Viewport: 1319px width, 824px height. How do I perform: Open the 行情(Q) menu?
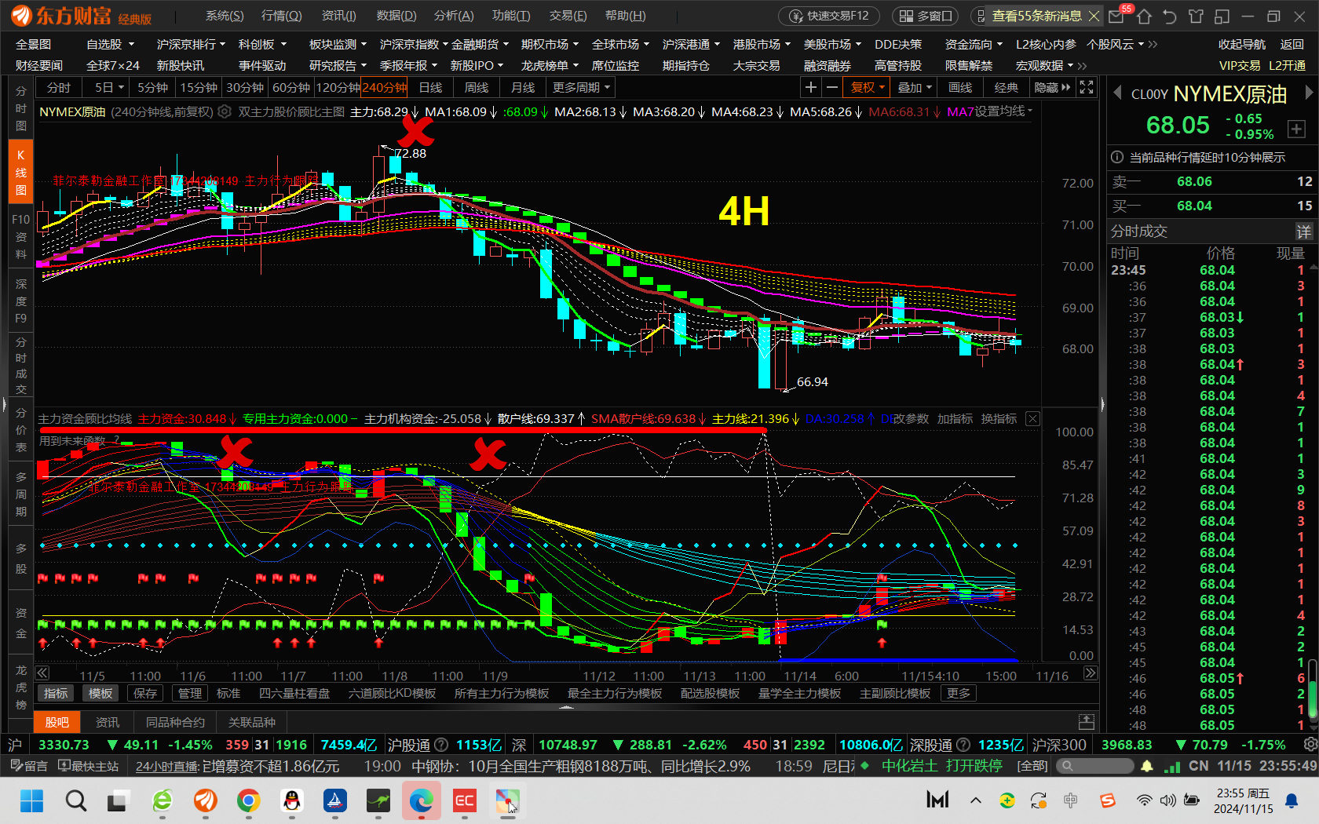[281, 16]
